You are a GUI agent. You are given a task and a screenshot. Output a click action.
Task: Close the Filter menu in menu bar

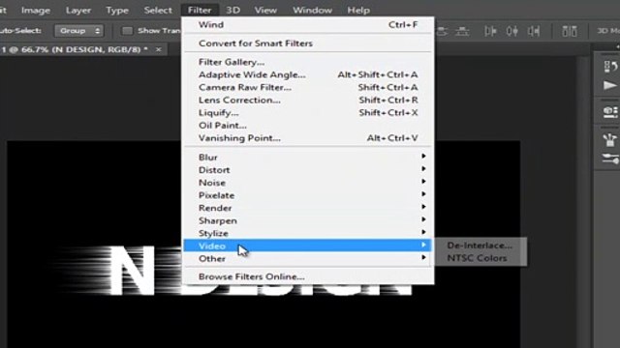[200, 11]
